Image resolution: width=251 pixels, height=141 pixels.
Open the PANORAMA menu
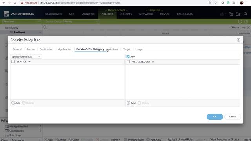tap(185, 14)
